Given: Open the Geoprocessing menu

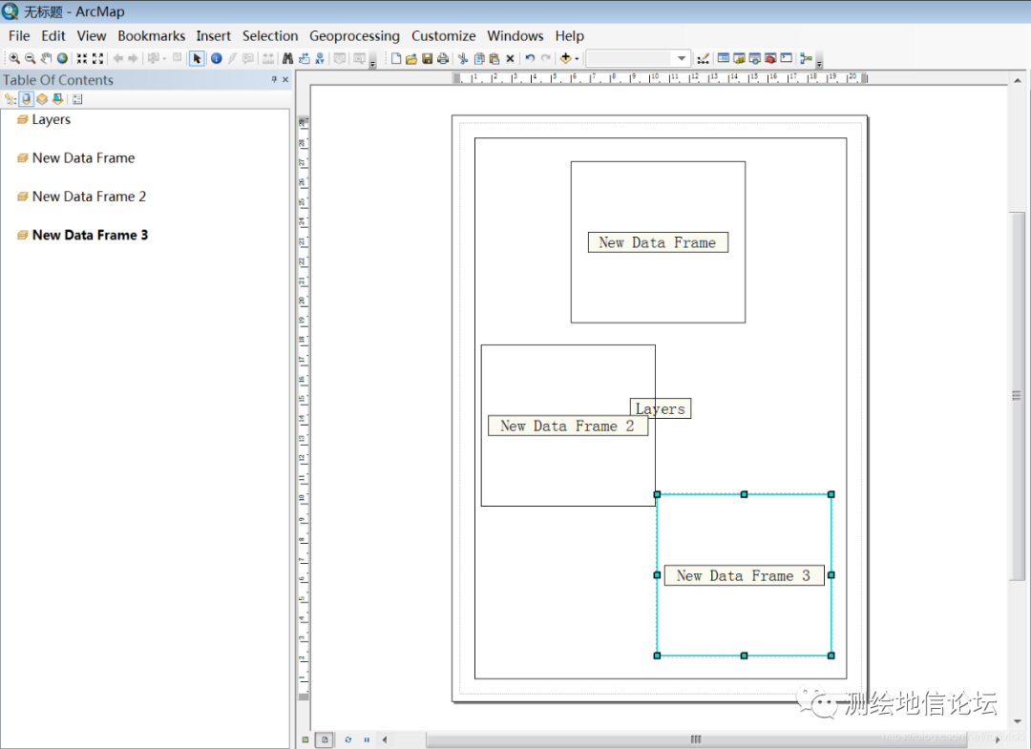Looking at the screenshot, I should tap(354, 36).
